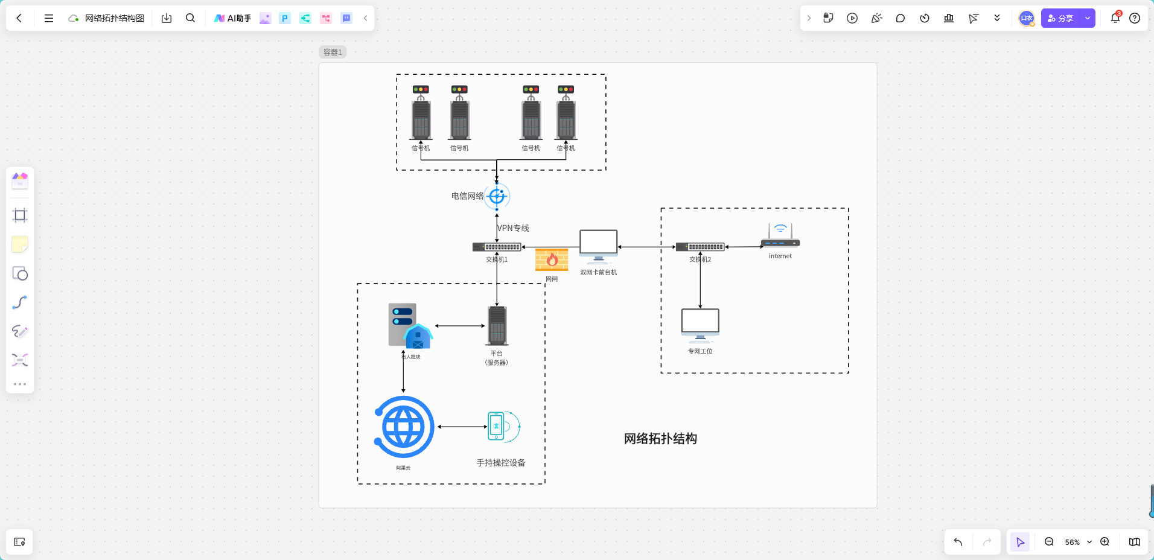The height and width of the screenshot is (560, 1154).
Task: Start presentation with play icon
Action: point(852,18)
